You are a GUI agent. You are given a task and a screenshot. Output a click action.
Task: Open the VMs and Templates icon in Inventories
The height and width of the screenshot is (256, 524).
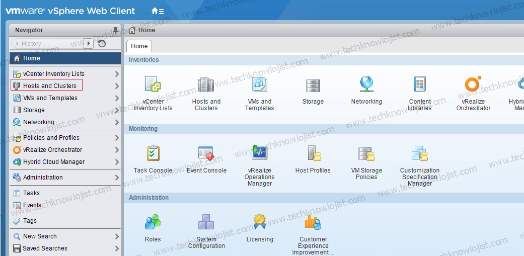point(259,84)
